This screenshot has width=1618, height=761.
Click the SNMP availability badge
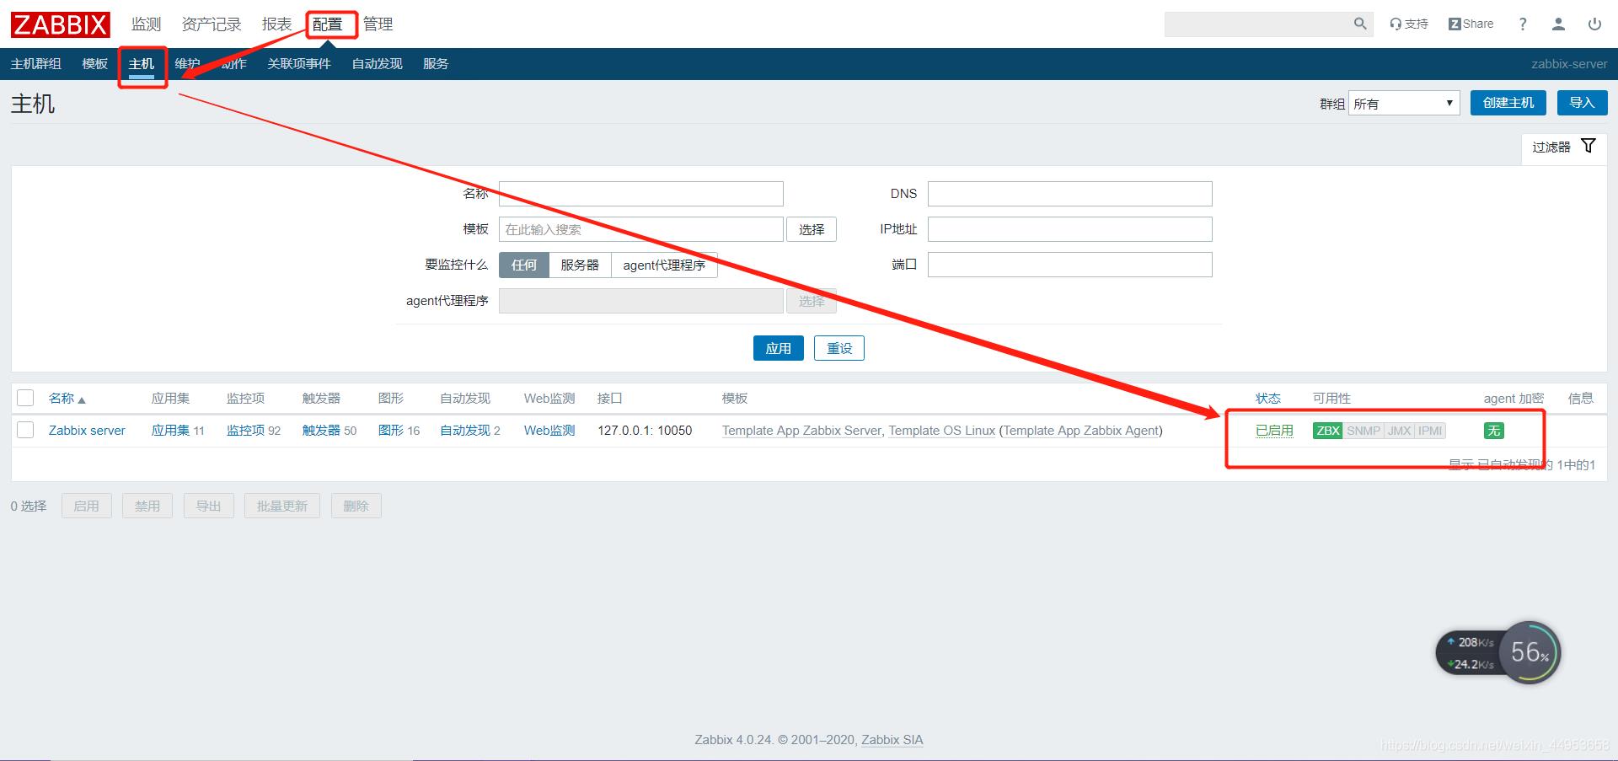1364,431
